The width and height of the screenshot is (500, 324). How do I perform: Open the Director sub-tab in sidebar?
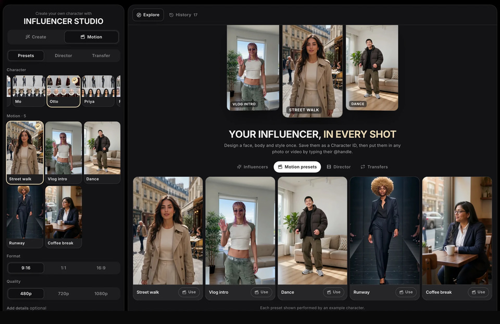pos(63,55)
